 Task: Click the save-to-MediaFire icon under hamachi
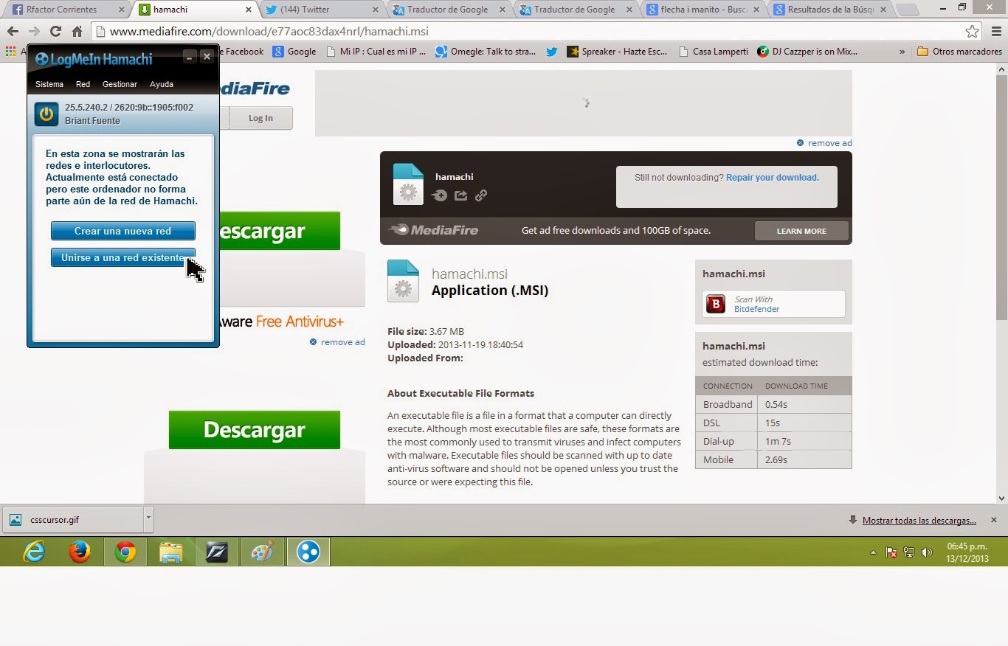440,195
